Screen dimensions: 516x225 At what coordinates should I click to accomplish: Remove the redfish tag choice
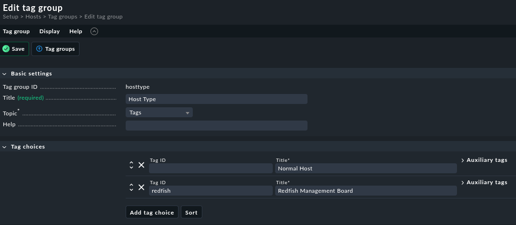coord(141,187)
